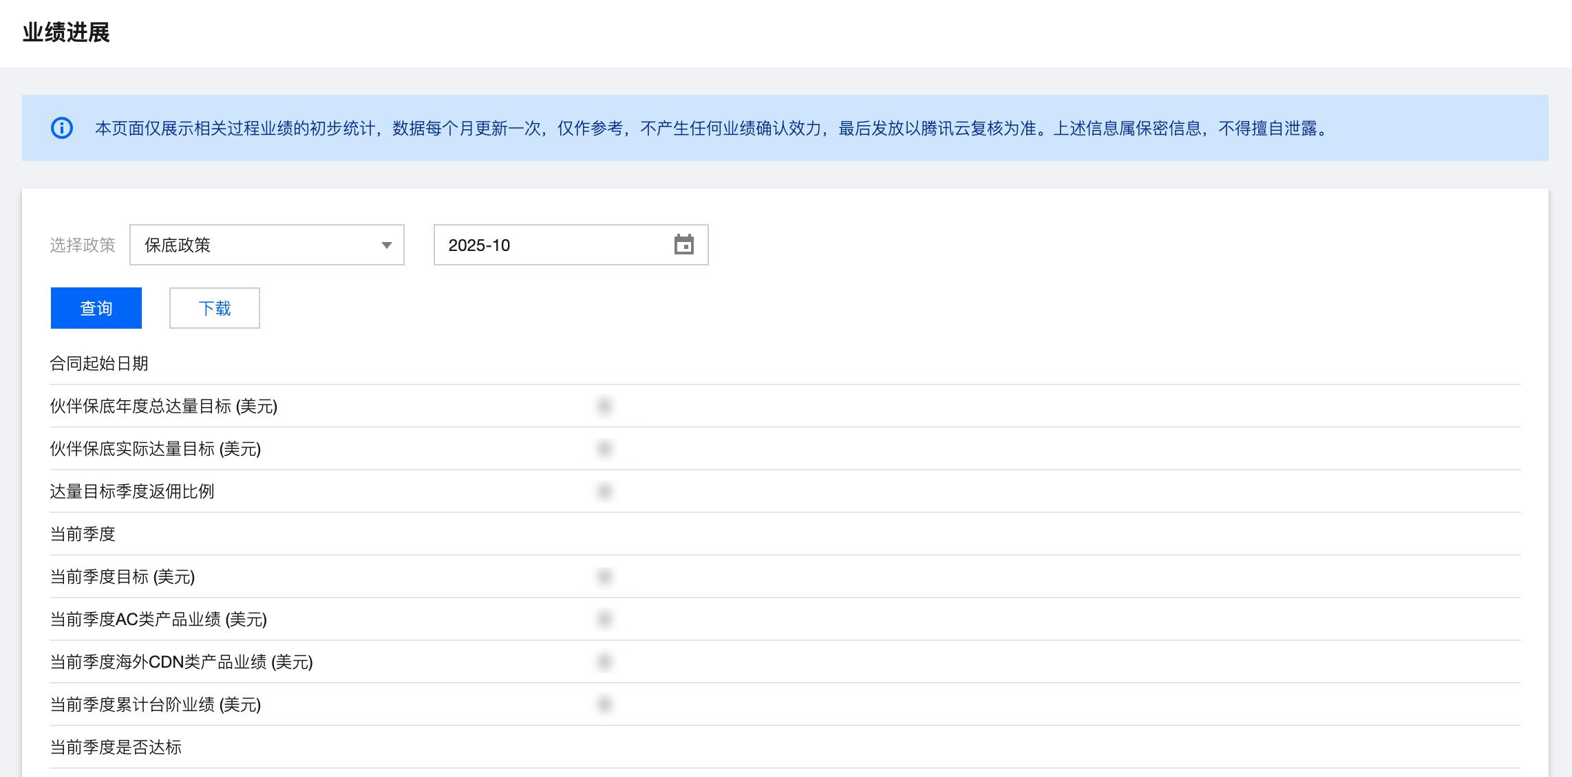Click blurred value for 伙伴保底实际达量目标
This screenshot has width=1572, height=777.
click(604, 448)
